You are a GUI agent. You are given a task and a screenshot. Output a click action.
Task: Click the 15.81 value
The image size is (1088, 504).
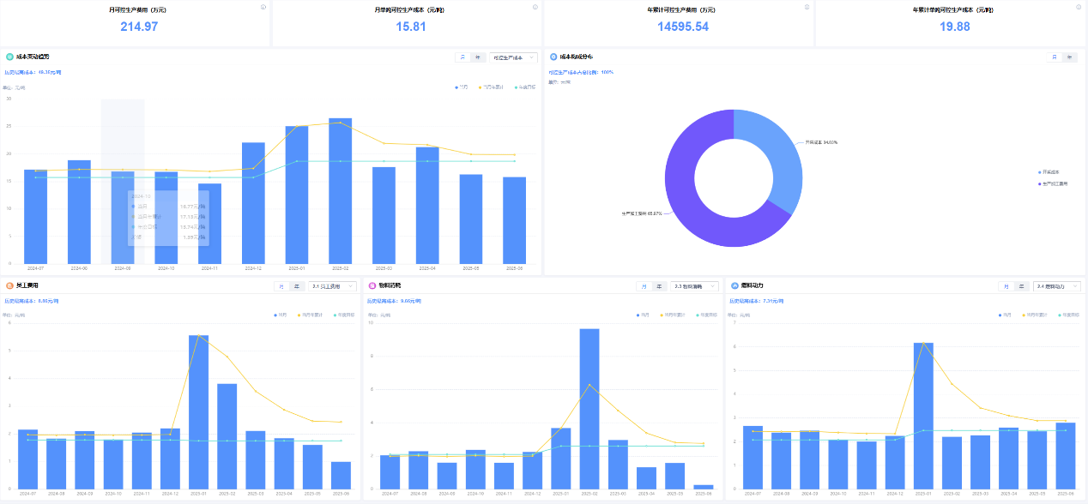tap(411, 27)
